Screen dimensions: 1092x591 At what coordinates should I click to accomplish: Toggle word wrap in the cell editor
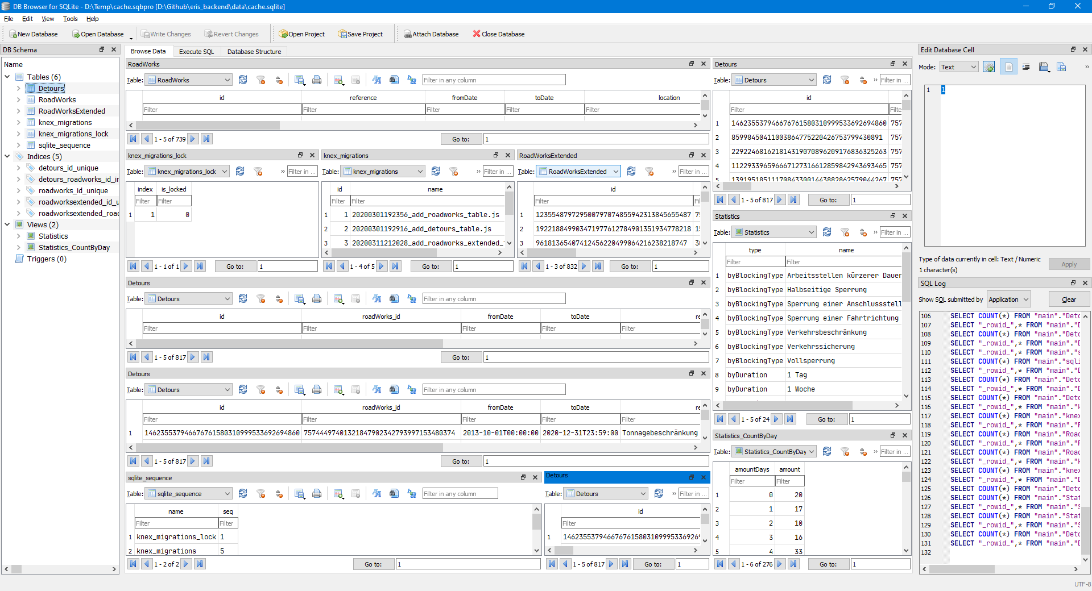[1027, 66]
